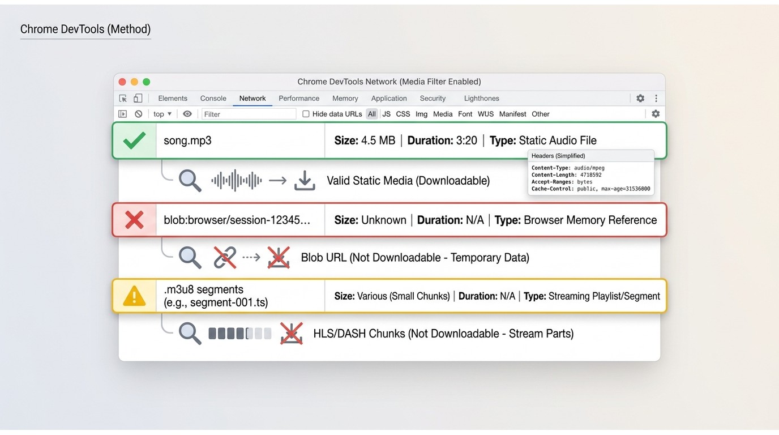Click magnifier icon in HLS/DASH Chunks row
Screen dimensions: 779x435
[x=190, y=334]
